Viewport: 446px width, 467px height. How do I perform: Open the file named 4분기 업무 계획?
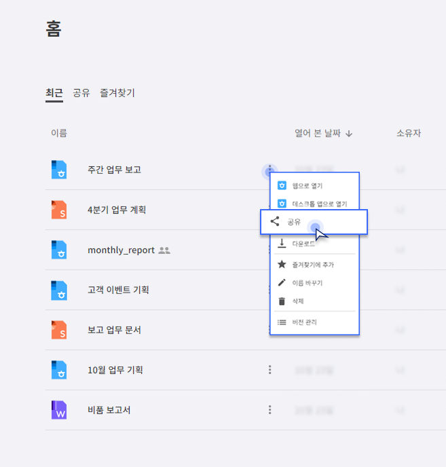[x=117, y=210]
